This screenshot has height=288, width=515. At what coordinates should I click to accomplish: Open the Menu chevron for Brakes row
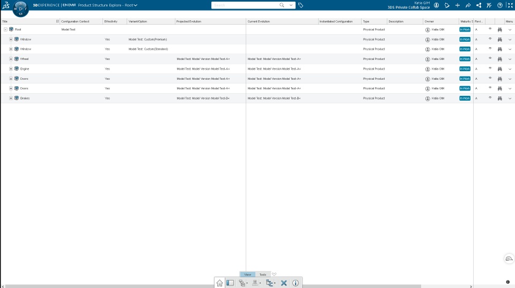(510, 98)
